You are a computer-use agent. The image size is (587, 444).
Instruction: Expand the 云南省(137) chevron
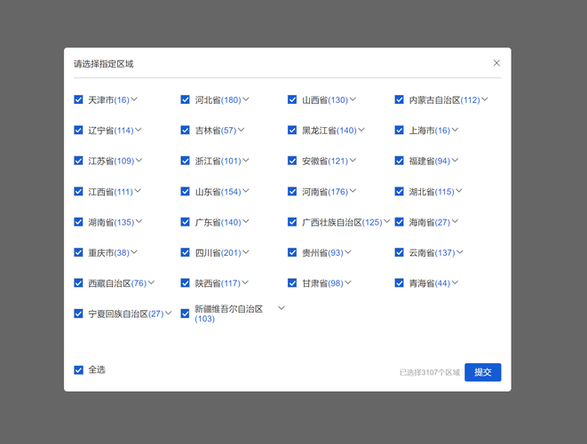(459, 252)
